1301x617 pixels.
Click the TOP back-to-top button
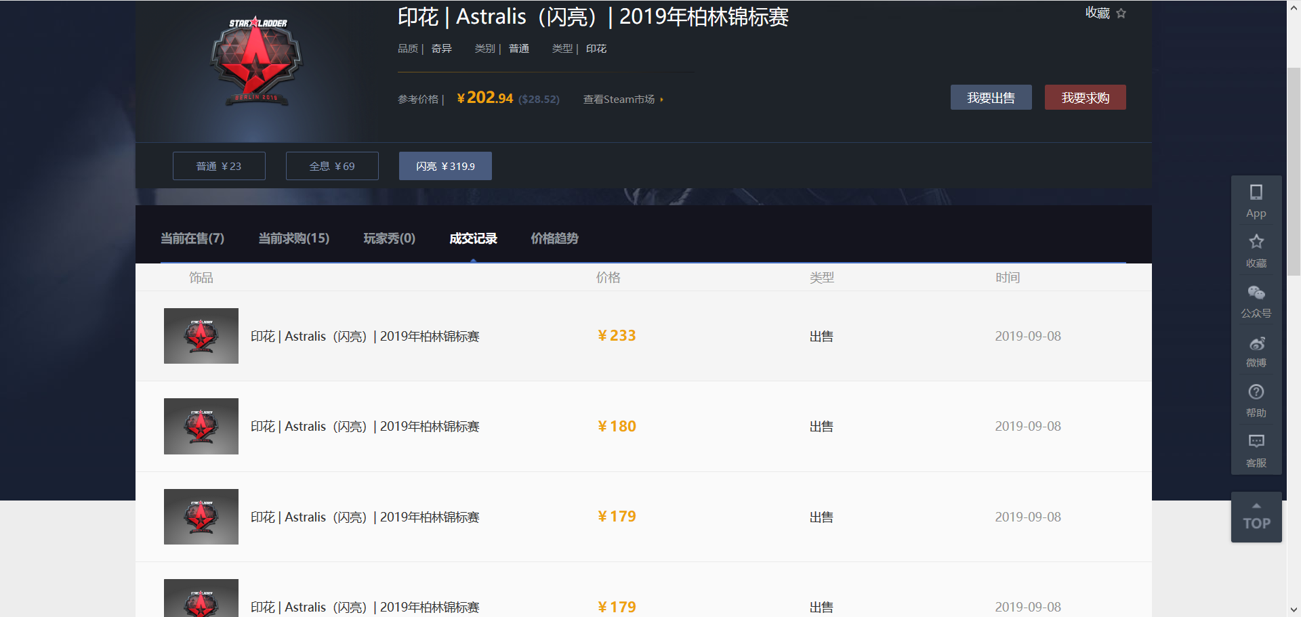tap(1256, 517)
